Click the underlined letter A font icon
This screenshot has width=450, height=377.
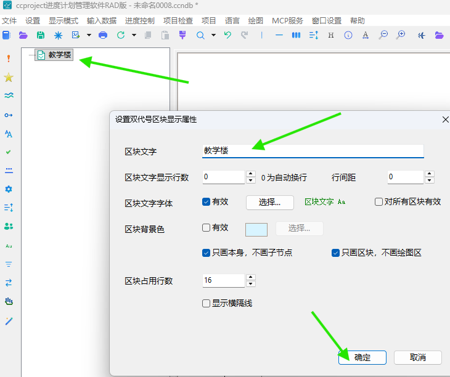pyautogui.click(x=366, y=35)
